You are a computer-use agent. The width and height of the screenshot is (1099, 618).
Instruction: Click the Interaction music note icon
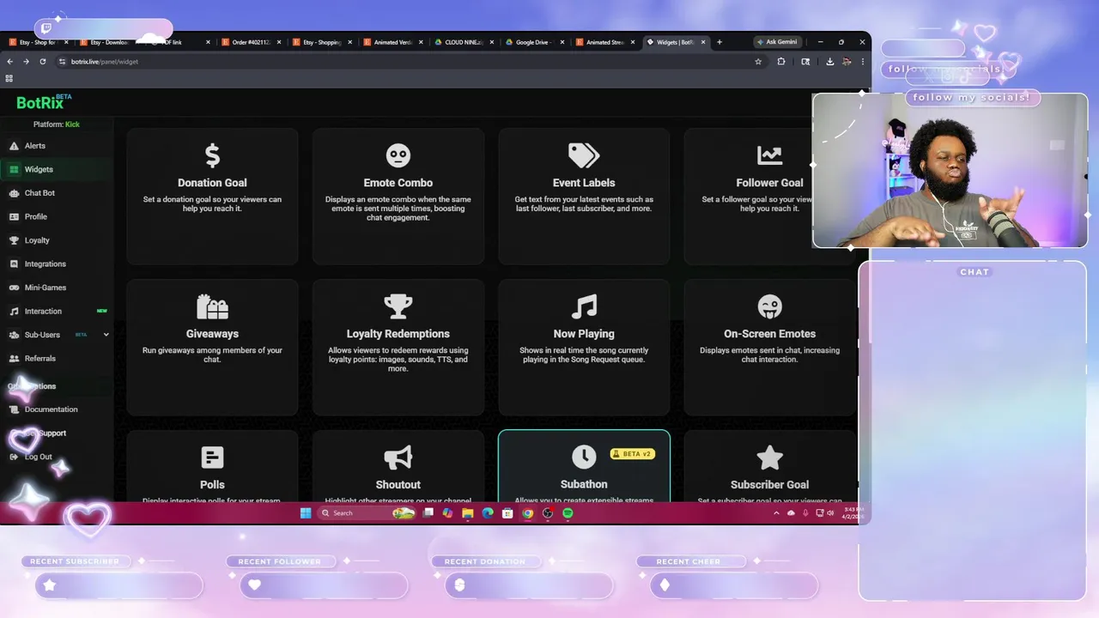14,311
